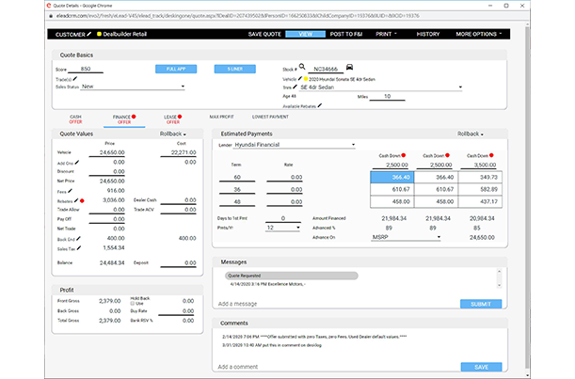
Task: Edit Rebates with the pencil icon
Action: (x=76, y=200)
